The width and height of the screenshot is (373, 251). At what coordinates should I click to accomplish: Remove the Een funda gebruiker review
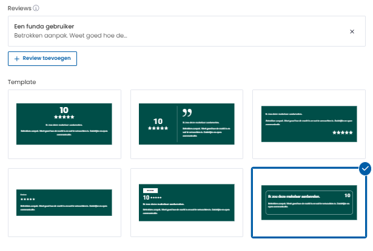tap(352, 31)
